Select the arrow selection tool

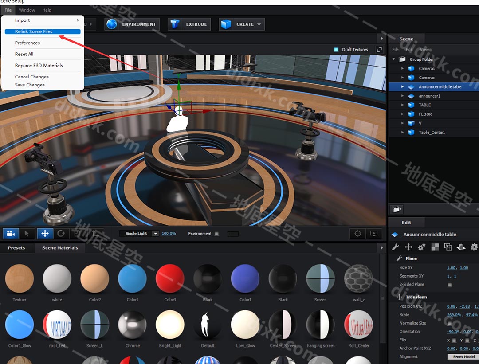[27, 234]
